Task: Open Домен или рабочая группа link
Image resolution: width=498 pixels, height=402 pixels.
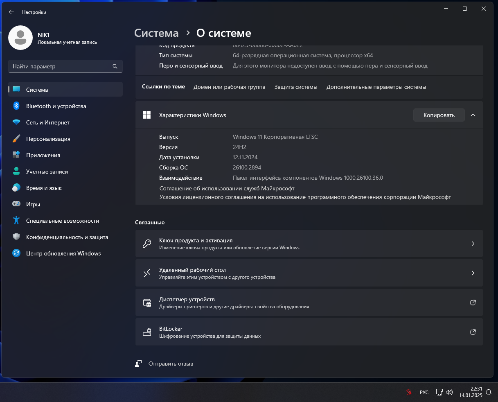Action: pos(229,87)
